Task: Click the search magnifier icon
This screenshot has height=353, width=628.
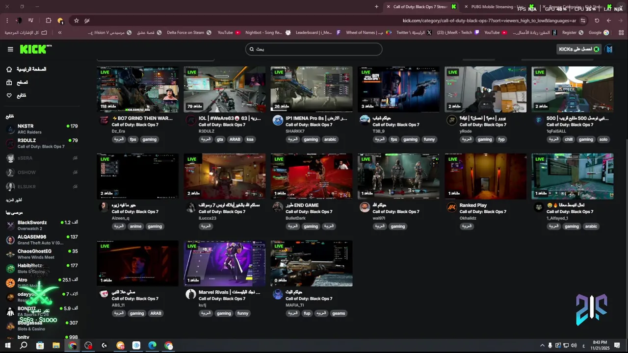Action: coord(252,49)
